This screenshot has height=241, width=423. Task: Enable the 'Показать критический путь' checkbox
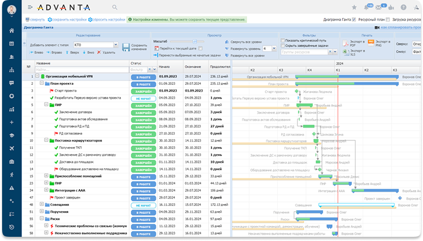click(283, 40)
